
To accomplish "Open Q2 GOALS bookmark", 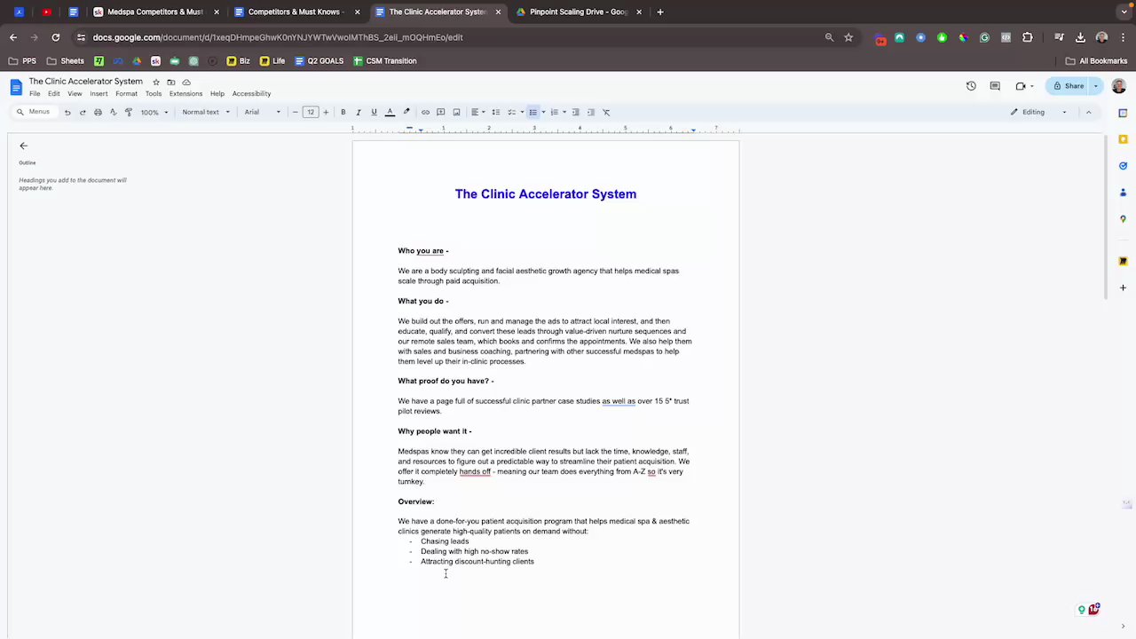I will point(319,61).
